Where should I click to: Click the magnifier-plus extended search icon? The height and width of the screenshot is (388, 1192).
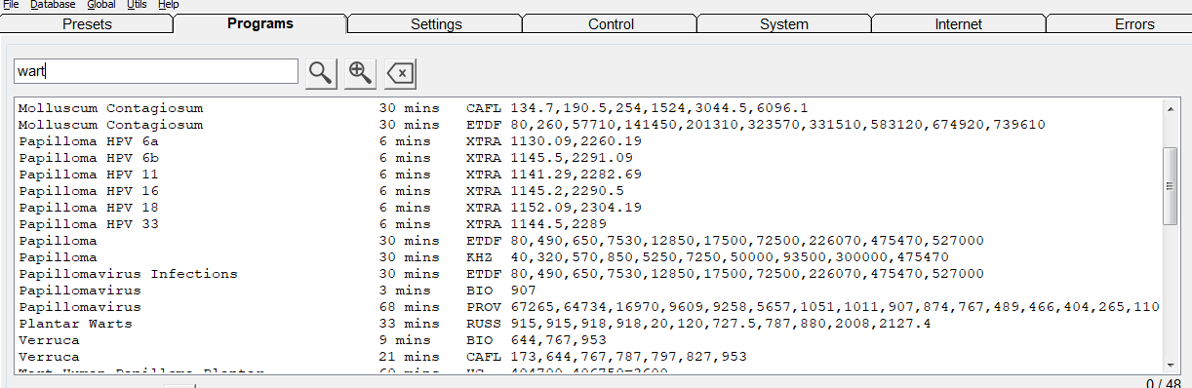[x=360, y=72]
